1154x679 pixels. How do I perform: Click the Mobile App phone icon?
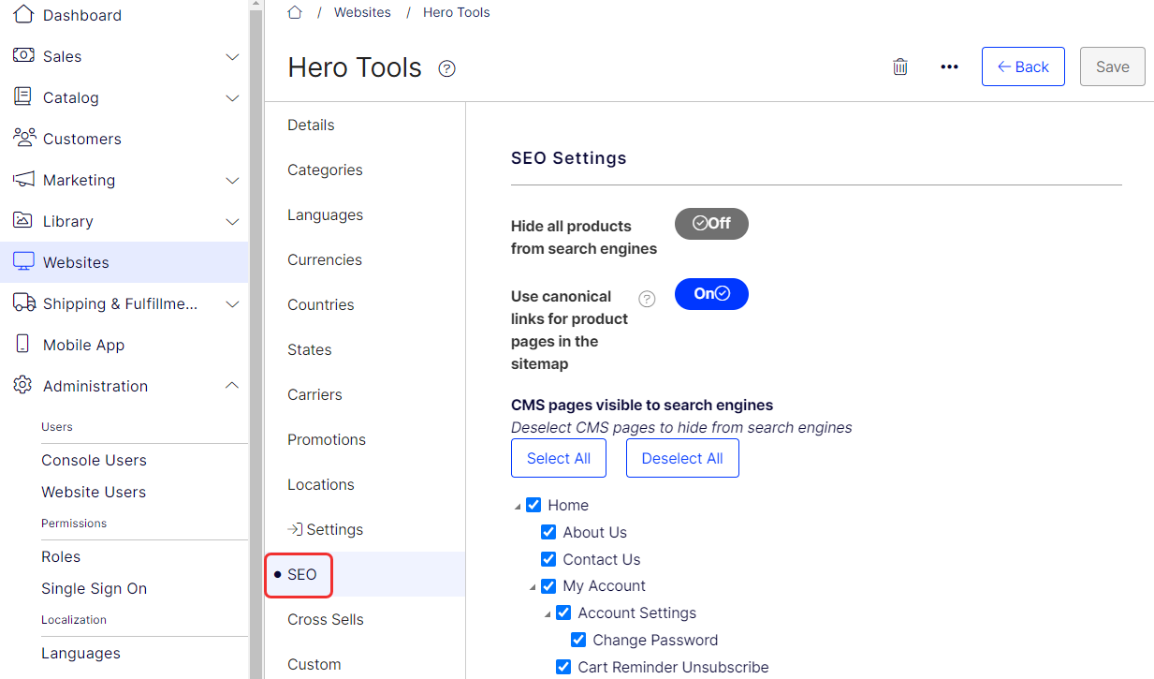(x=23, y=344)
